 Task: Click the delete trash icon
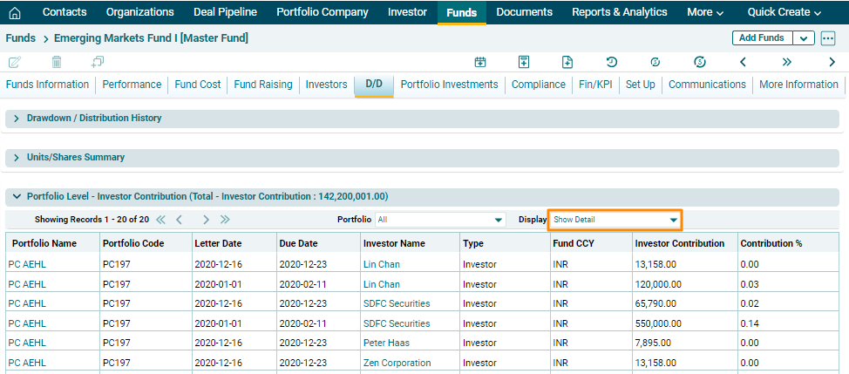57,62
